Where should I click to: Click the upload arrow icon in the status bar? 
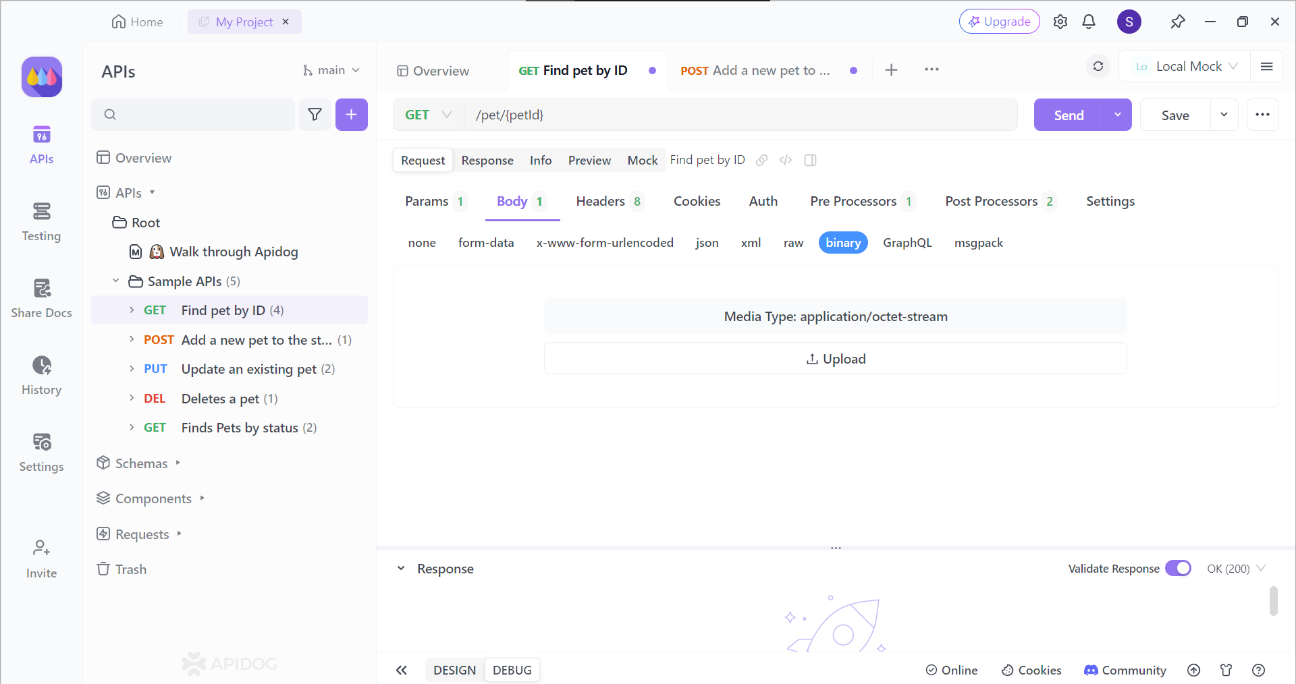(1194, 670)
